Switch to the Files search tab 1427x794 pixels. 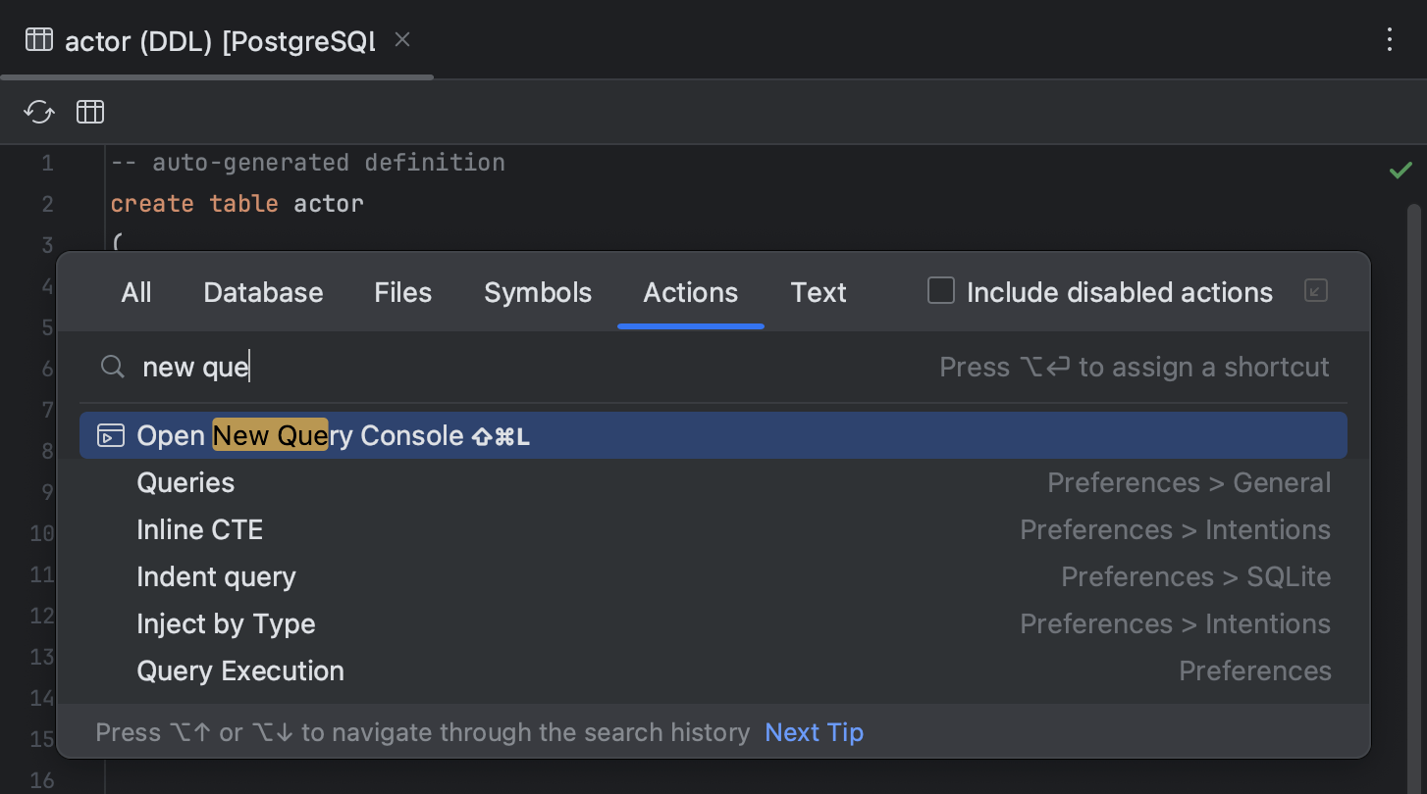tap(402, 292)
